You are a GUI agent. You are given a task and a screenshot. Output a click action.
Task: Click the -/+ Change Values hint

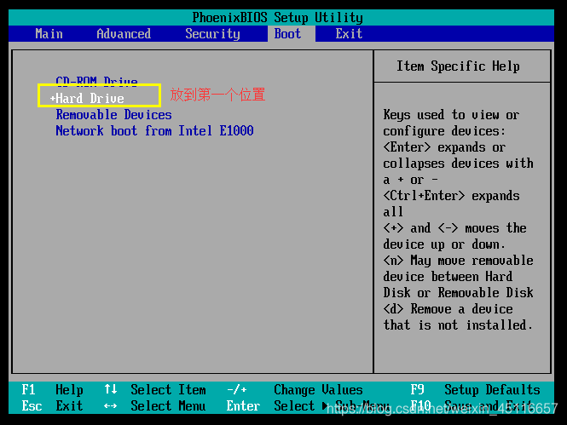pos(295,390)
